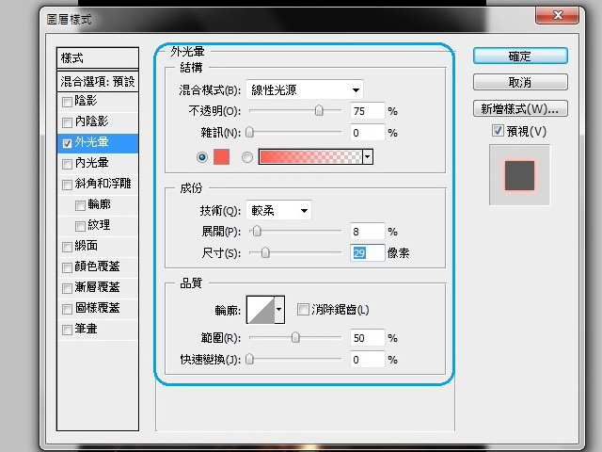Enable the 內光暈 checkbox
The width and height of the screenshot is (602, 452).
(x=67, y=164)
